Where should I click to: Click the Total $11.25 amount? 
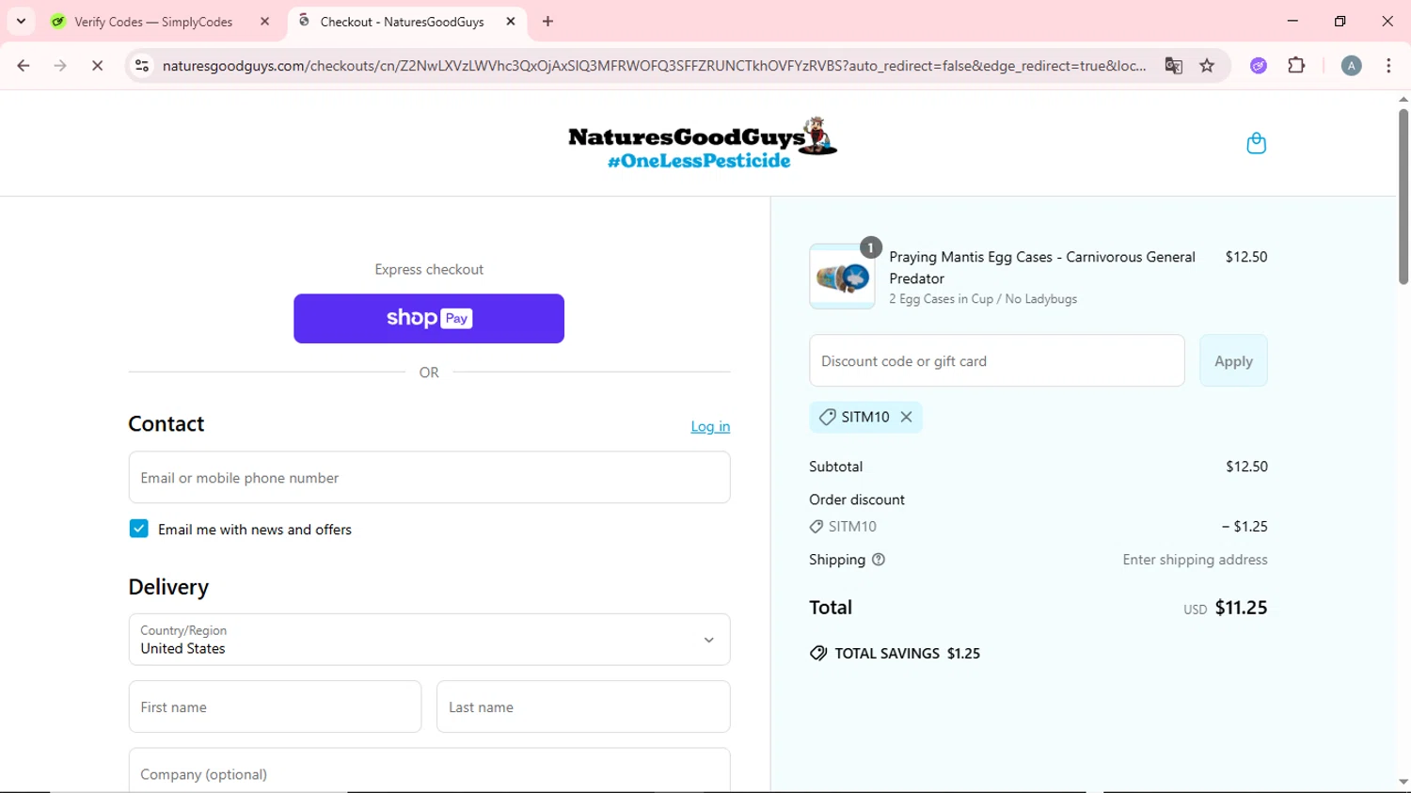click(x=1241, y=608)
